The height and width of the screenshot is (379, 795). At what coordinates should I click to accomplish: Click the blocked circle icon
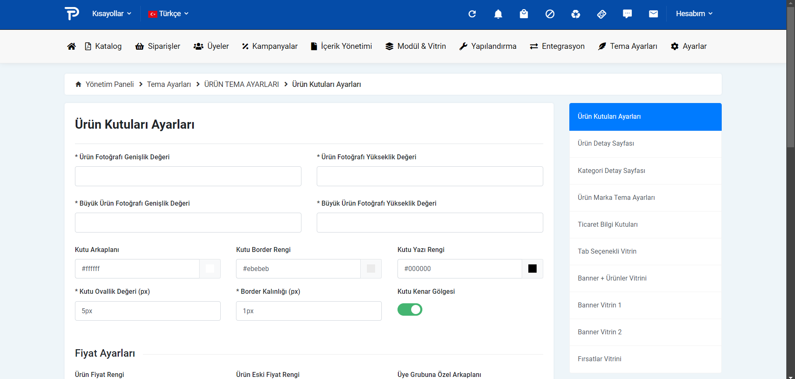coord(550,14)
